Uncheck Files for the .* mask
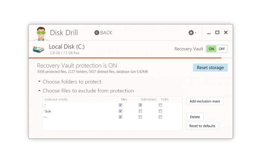Screen dimensions: 264x154 (x=120, y=105)
